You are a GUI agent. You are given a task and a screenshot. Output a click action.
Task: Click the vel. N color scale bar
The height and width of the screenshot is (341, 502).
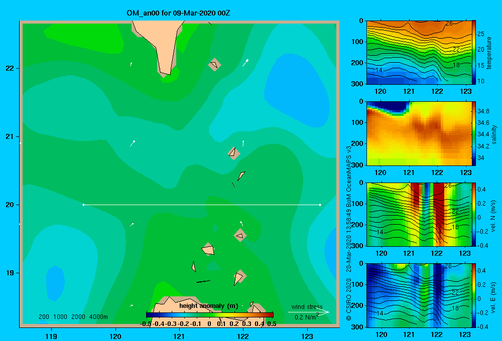tap(474, 214)
